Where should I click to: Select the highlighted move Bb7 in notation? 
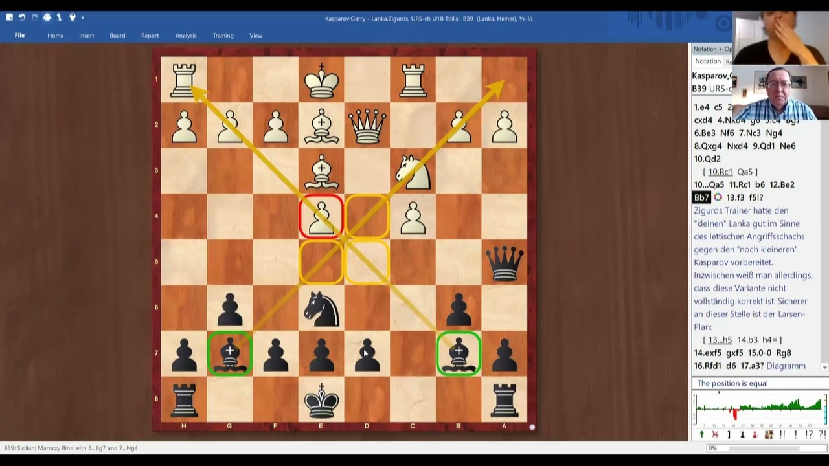tap(701, 197)
